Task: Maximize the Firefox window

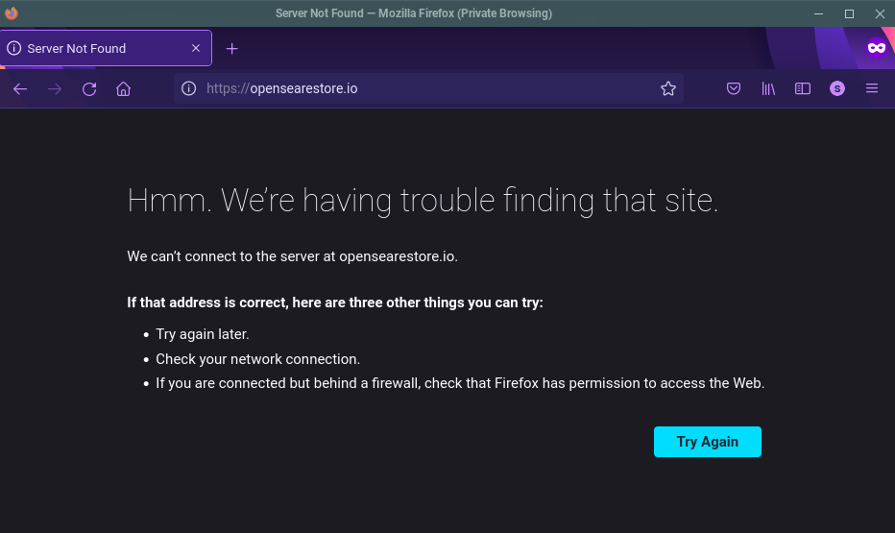Action: tap(849, 13)
